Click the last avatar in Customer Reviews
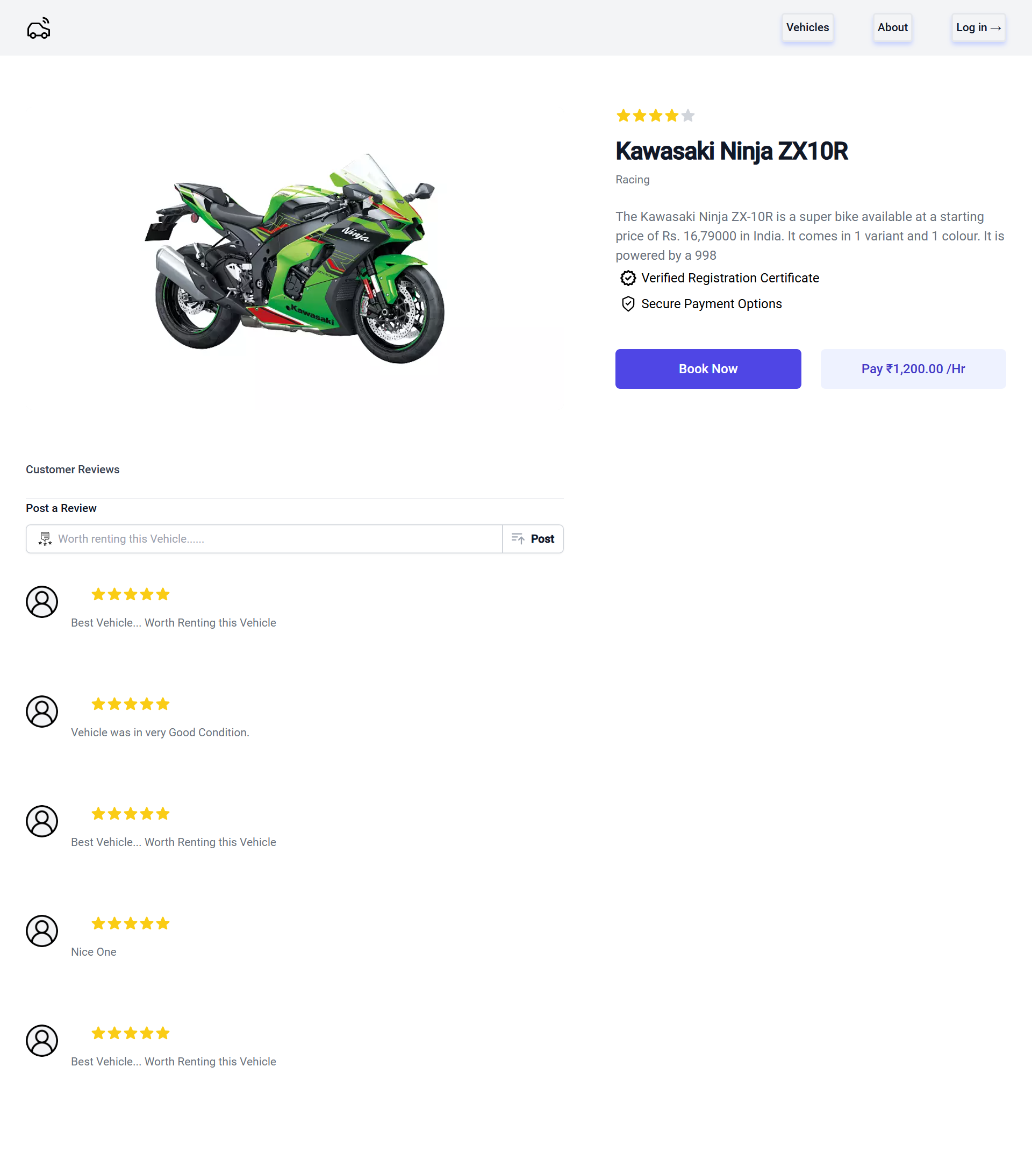The width and height of the screenshot is (1032, 1173). (41, 1041)
